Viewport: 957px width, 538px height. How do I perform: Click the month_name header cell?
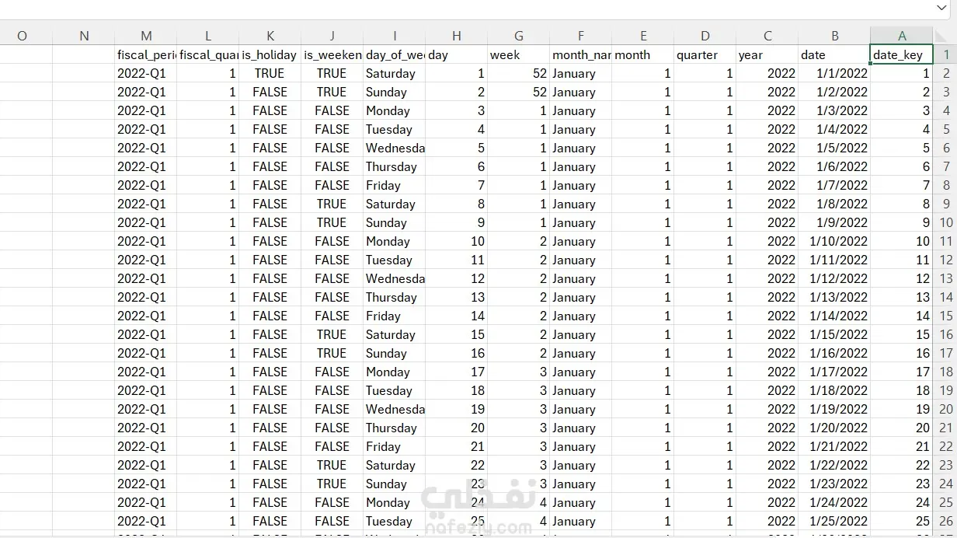581,54
